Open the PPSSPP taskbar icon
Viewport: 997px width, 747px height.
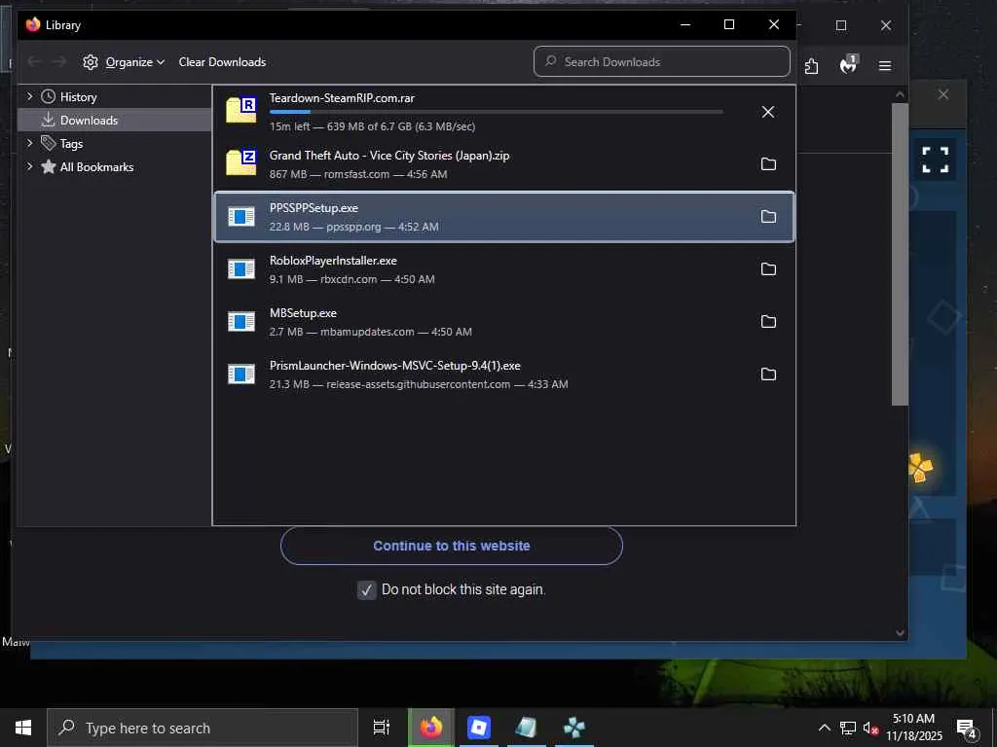tap(574, 728)
